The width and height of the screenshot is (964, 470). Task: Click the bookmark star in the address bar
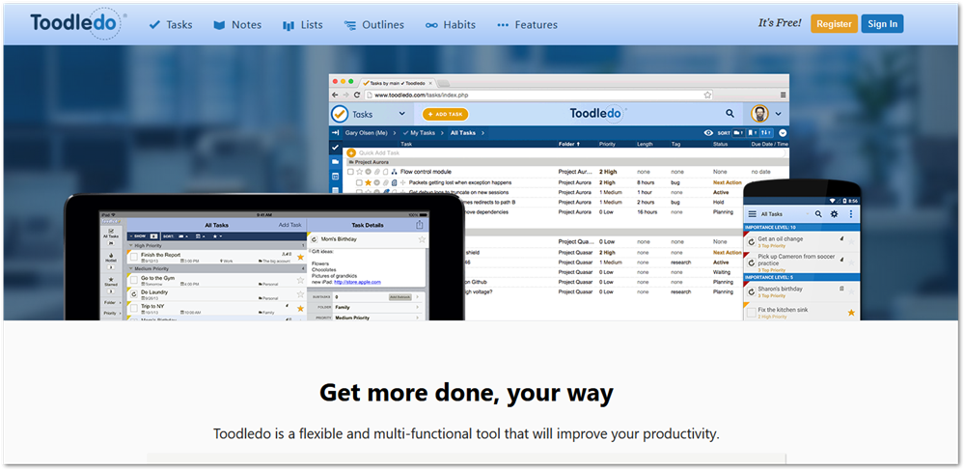(x=707, y=95)
